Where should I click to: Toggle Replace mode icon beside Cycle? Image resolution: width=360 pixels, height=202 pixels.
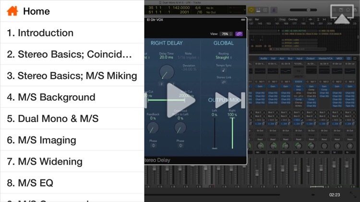(258, 10)
